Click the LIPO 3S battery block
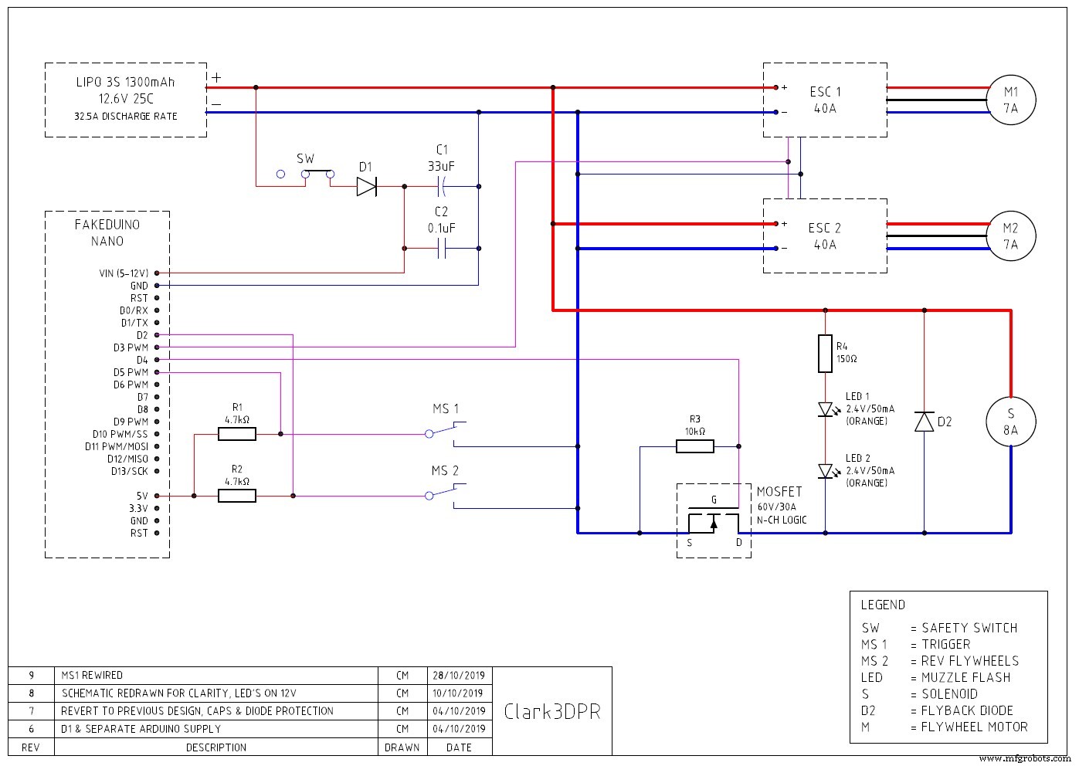 pos(126,100)
